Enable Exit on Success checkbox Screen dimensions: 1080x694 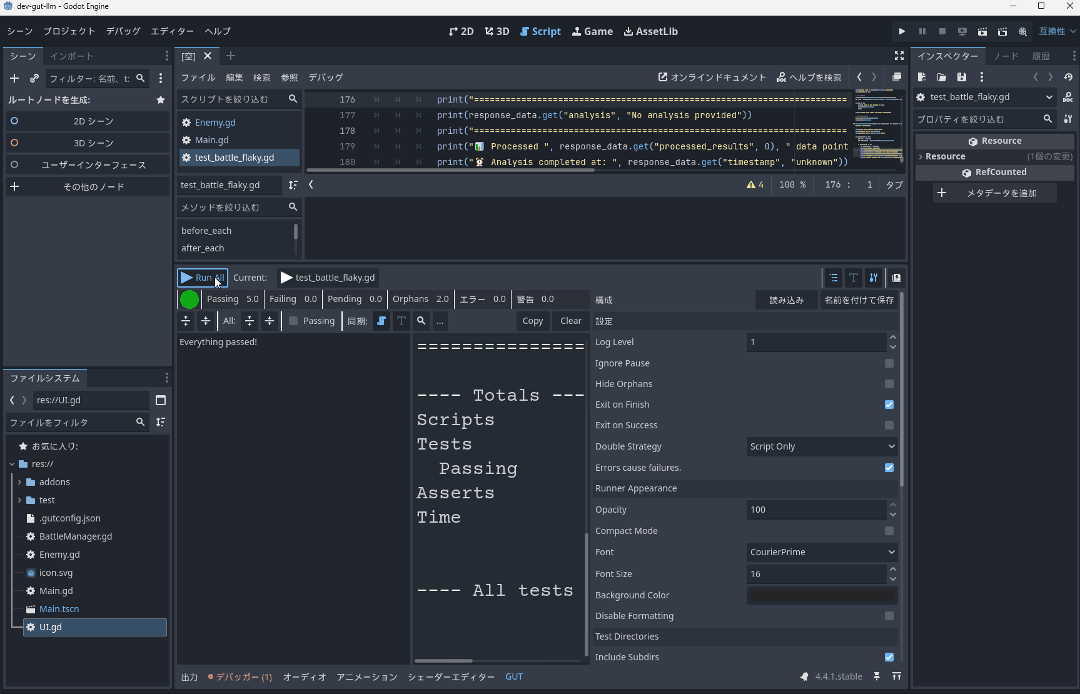coord(889,425)
